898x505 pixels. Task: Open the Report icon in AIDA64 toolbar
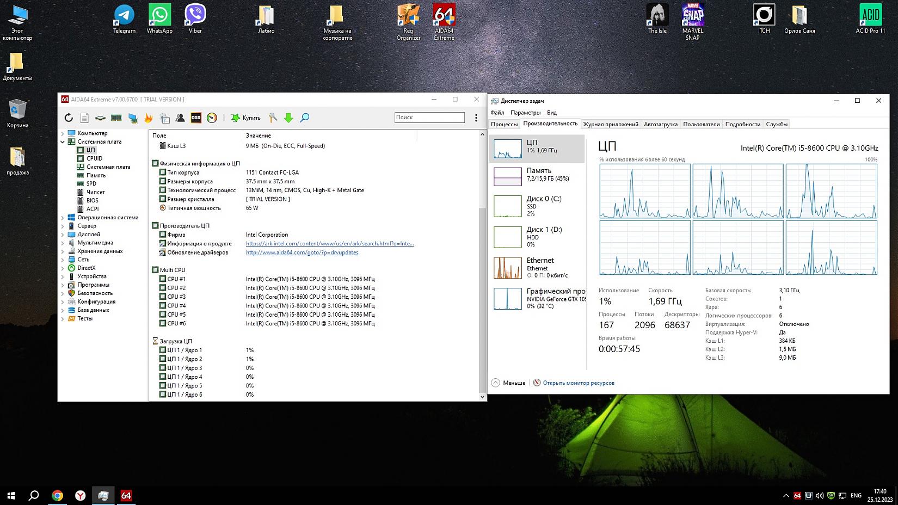click(84, 118)
